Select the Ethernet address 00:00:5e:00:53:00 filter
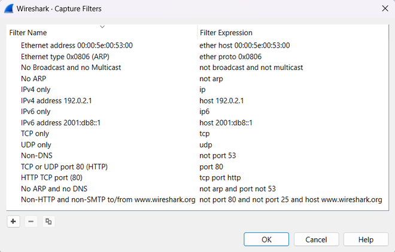Image resolution: width=395 pixels, height=252 pixels. pyautogui.click(x=77, y=45)
